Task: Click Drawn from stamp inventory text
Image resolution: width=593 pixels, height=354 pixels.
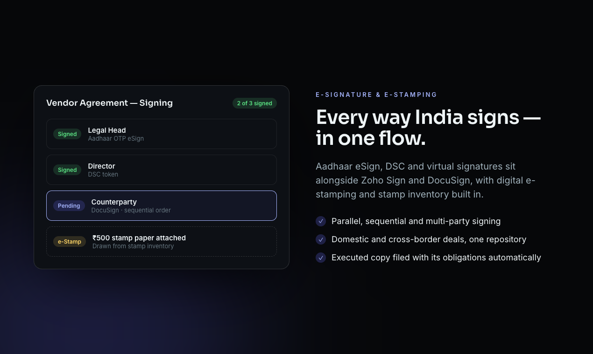Action: (133, 246)
